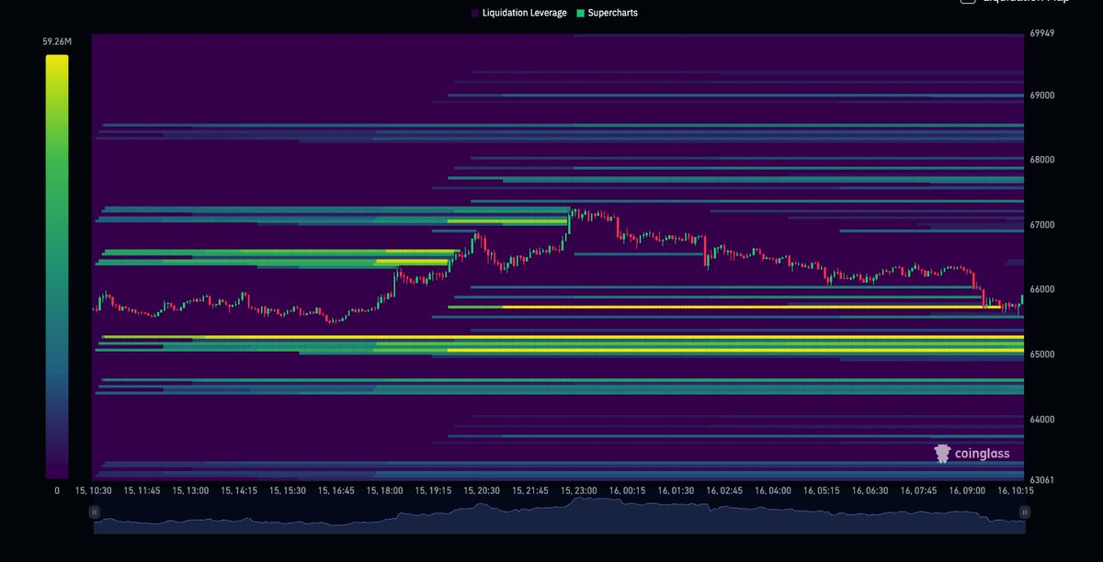1103x562 pixels.
Task: Toggle the Liquidation Leverage legend series
Action: pyautogui.click(x=518, y=13)
